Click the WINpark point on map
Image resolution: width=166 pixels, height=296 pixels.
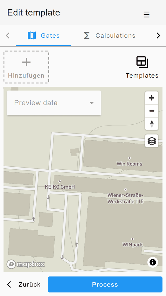pos(132,239)
